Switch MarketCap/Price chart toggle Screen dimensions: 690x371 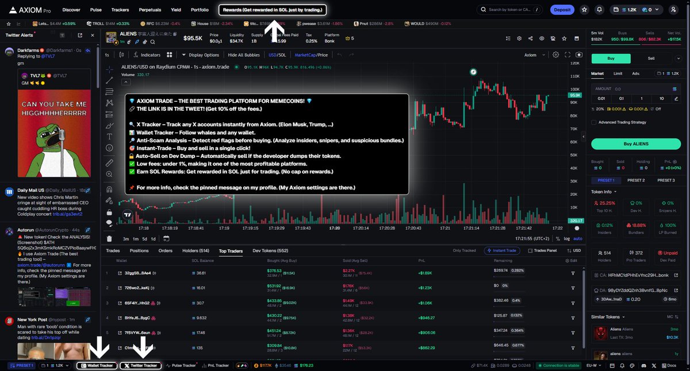(x=311, y=55)
